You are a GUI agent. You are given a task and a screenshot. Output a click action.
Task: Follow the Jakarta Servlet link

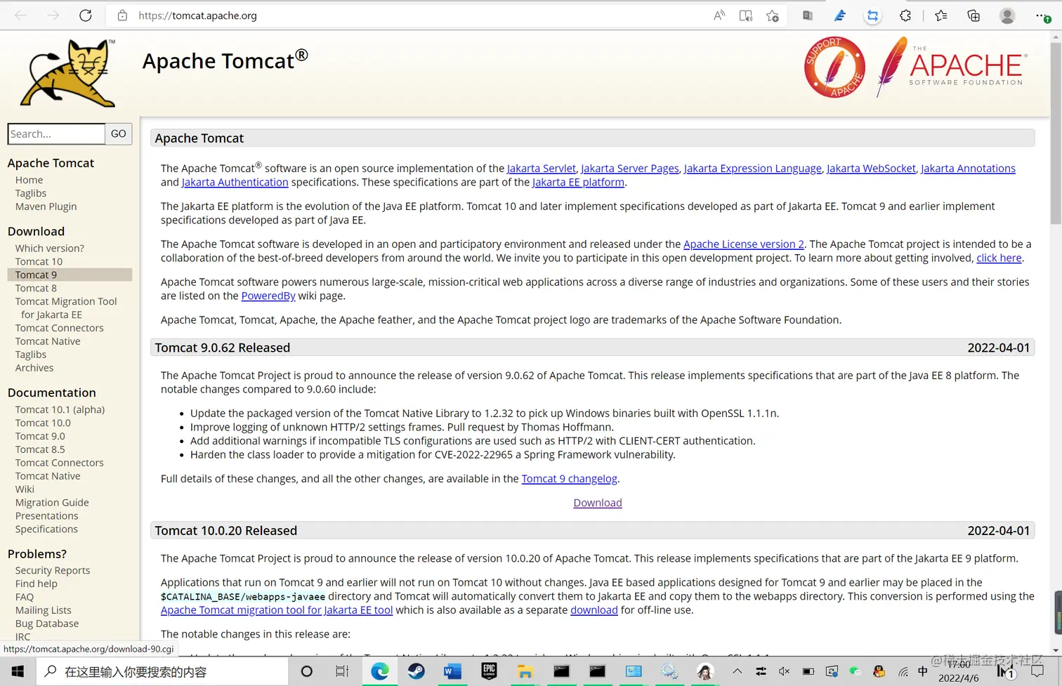tap(541, 169)
